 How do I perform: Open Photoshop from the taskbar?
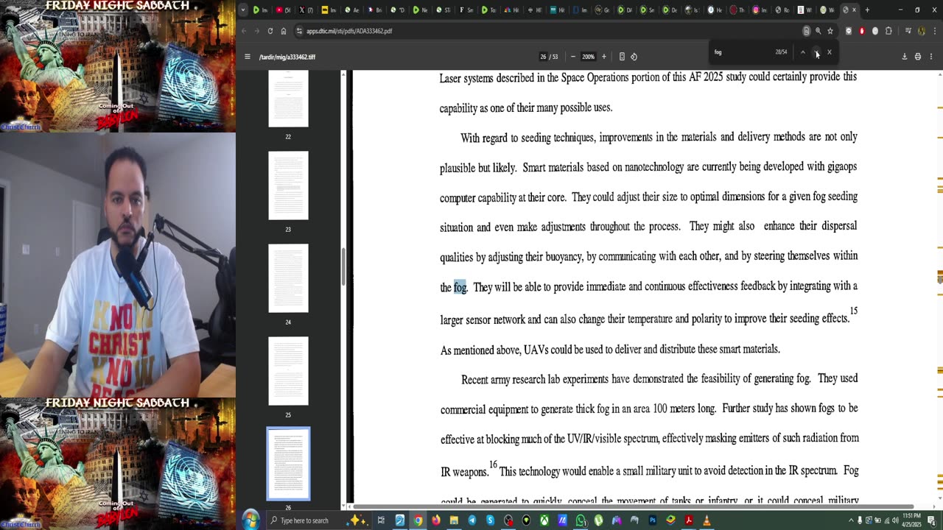(x=653, y=520)
